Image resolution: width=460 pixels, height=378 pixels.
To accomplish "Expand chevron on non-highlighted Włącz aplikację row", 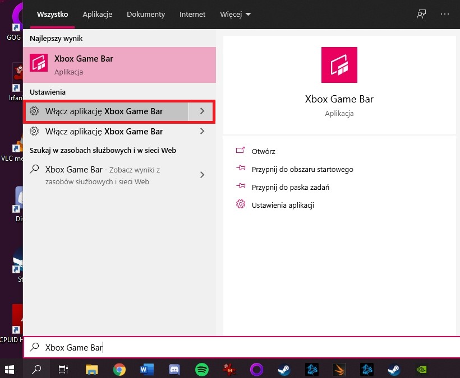I will pyautogui.click(x=202, y=131).
